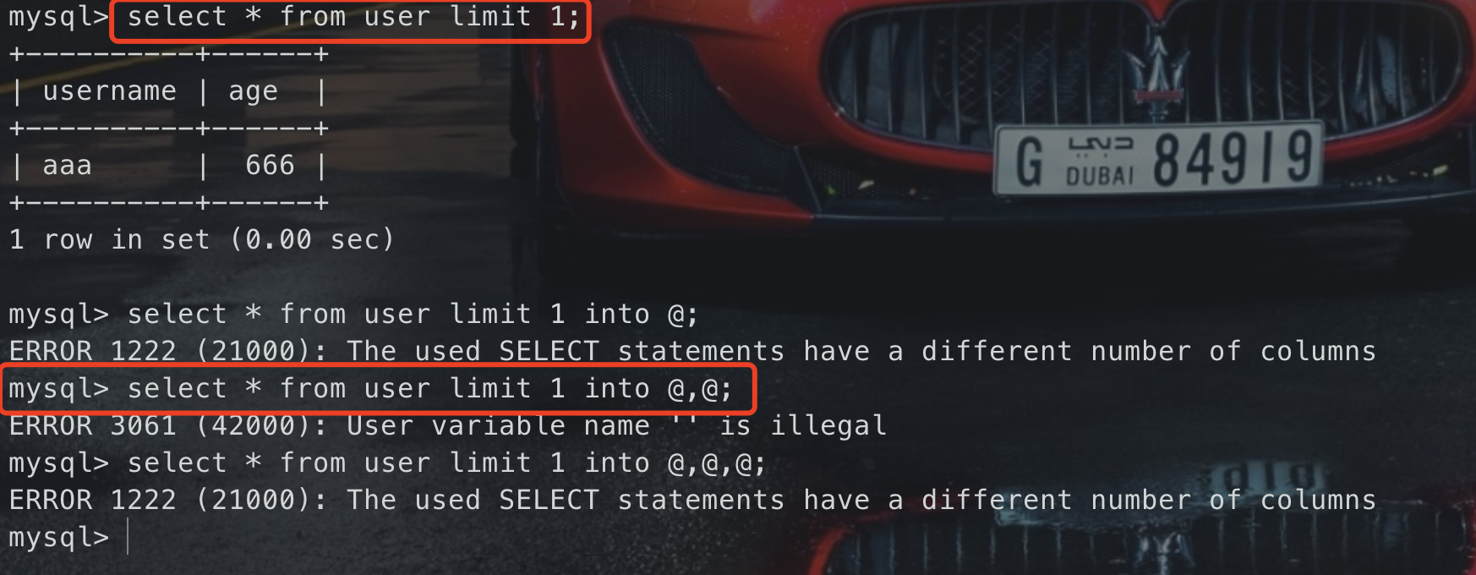Click the '1 row in set (0.00 sec)' line
This screenshot has height=575, width=1476.
coord(201,240)
